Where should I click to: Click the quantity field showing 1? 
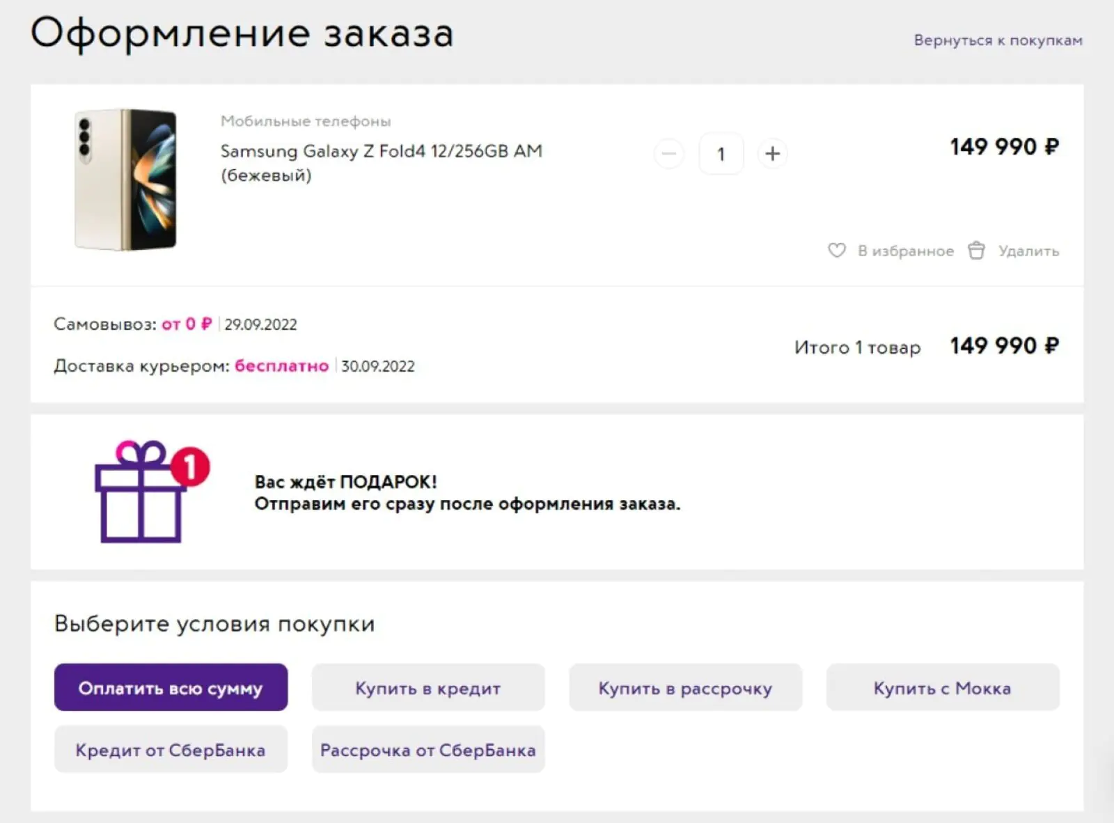[x=721, y=154]
